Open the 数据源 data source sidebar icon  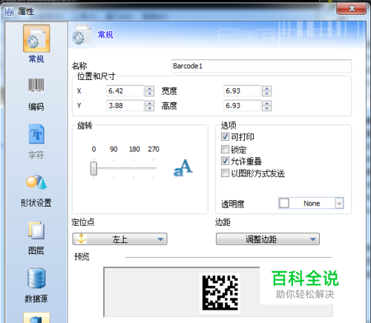point(36,278)
